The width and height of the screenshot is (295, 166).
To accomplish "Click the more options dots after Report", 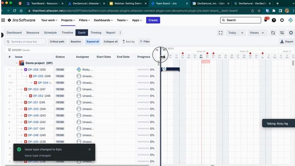I will (120, 33).
